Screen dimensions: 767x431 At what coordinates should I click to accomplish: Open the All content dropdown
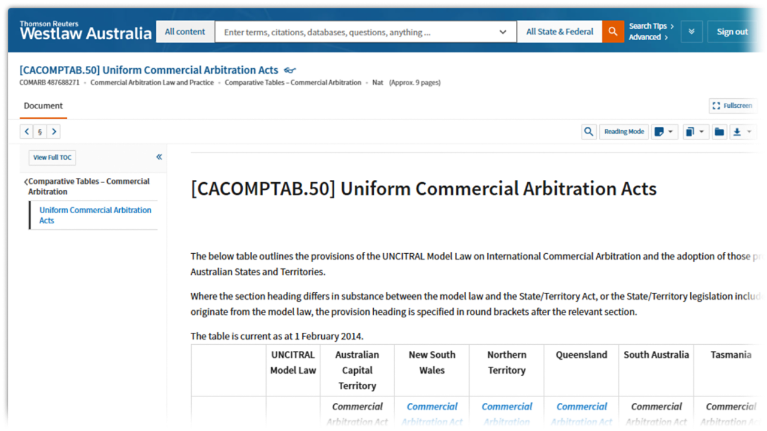point(185,32)
